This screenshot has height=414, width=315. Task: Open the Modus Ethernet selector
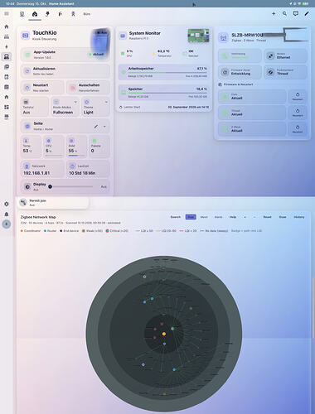[285, 55]
